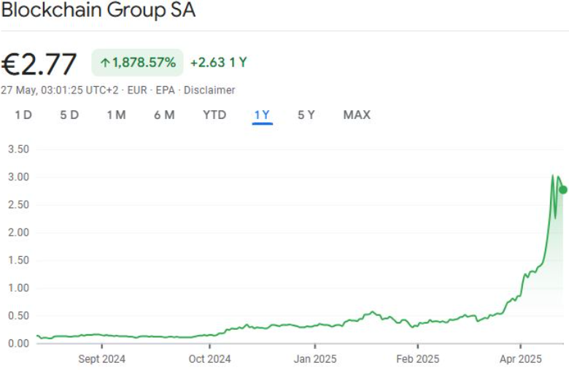This screenshot has height=370, width=569.
Task: Open the 6M time range
Action: (164, 115)
